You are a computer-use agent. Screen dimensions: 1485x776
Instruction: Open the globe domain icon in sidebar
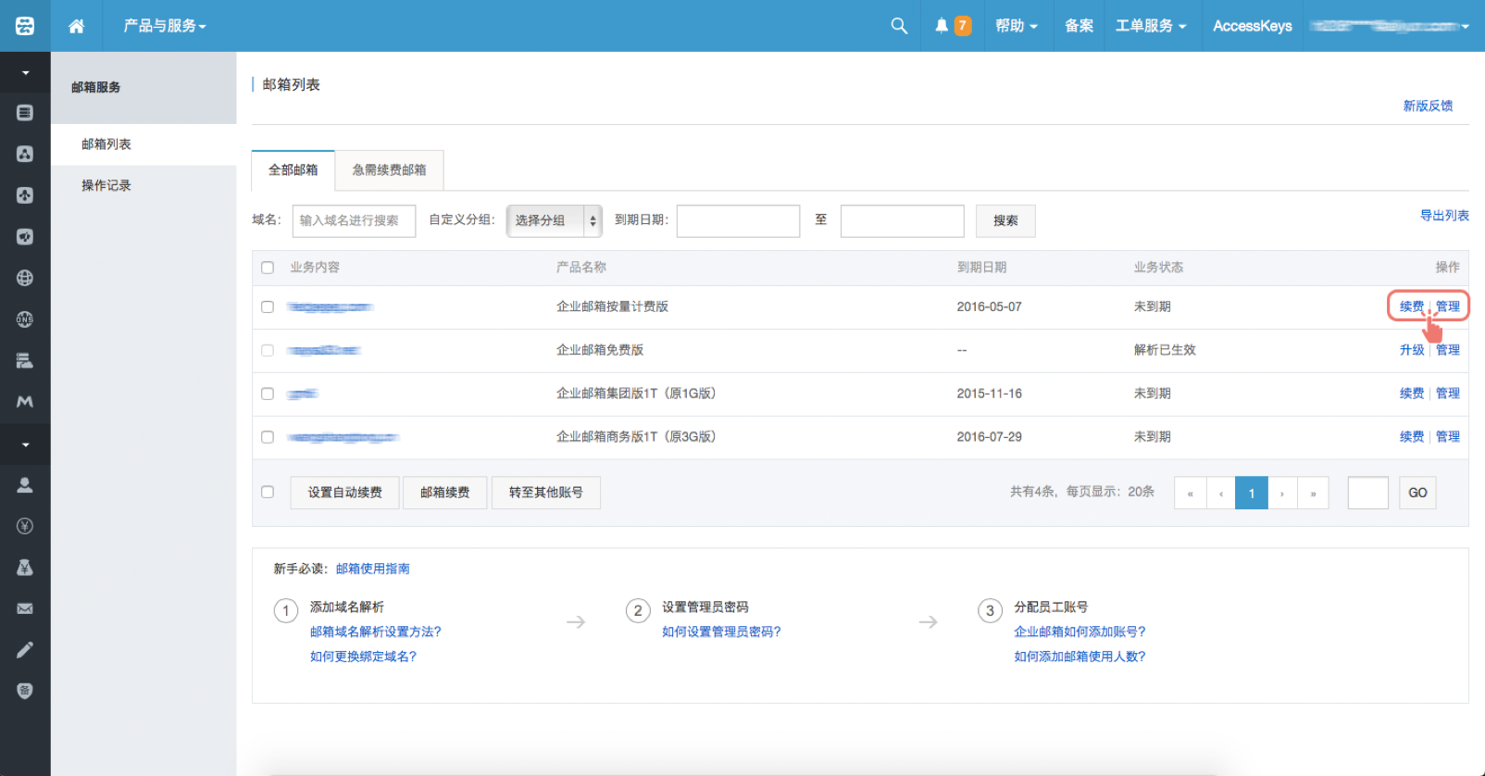(25, 278)
